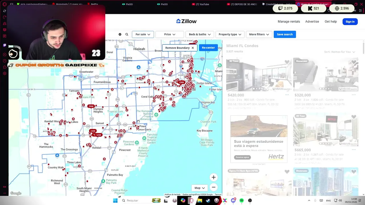The width and height of the screenshot is (365, 205).
Task: Open the Map type selector
Action: 200,188
